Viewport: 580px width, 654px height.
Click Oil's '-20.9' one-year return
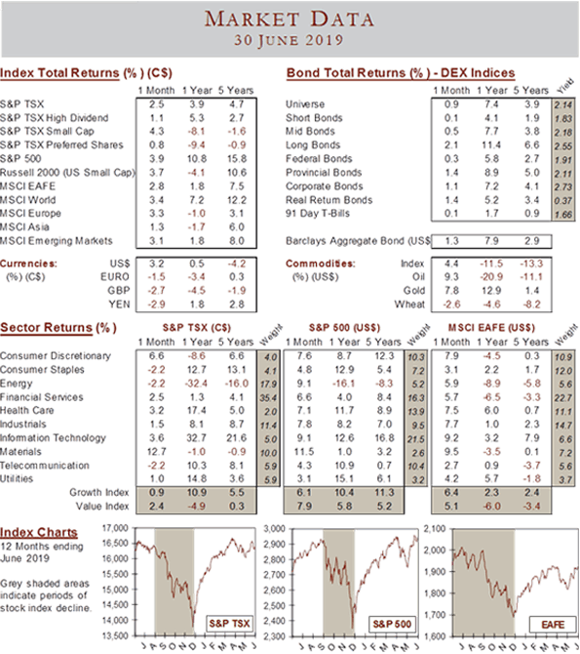491,277
